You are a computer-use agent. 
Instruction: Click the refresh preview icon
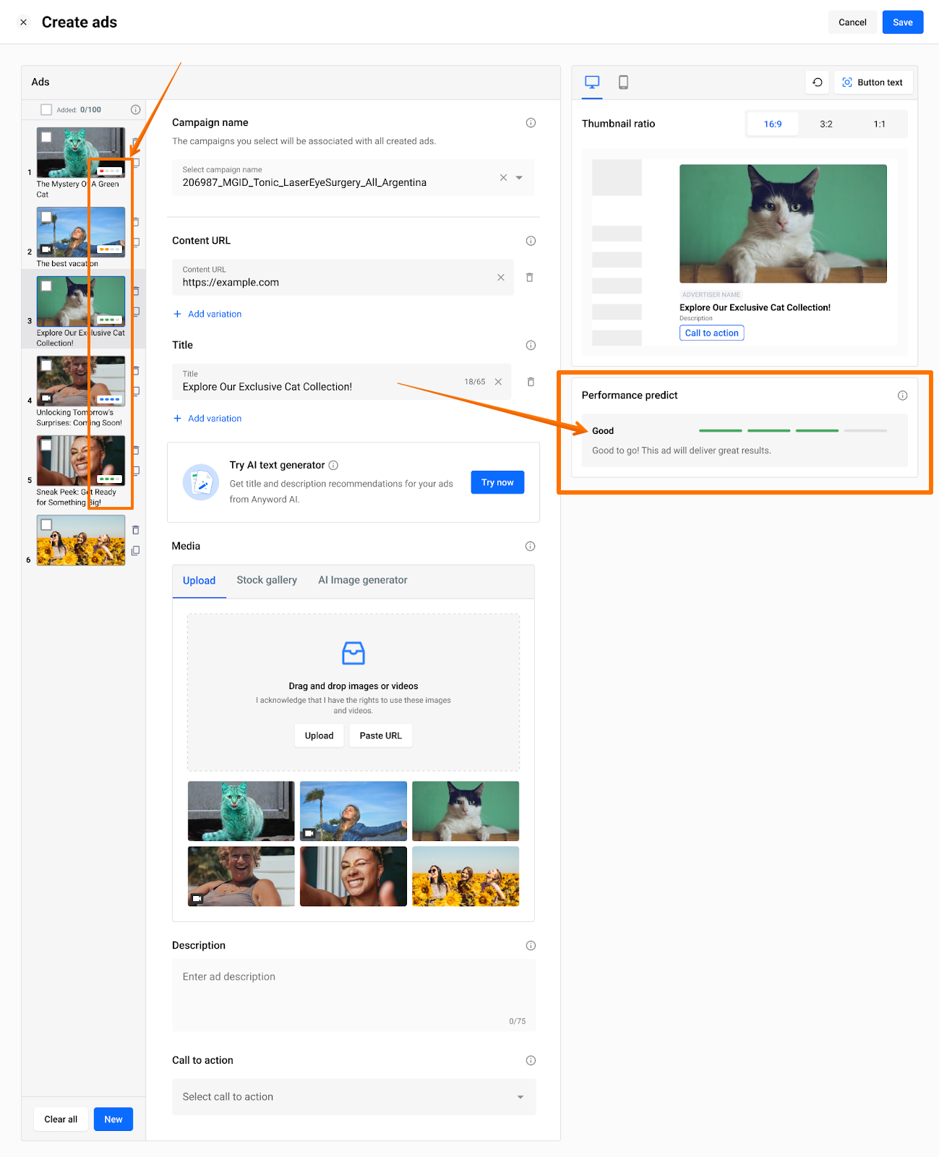coord(818,82)
